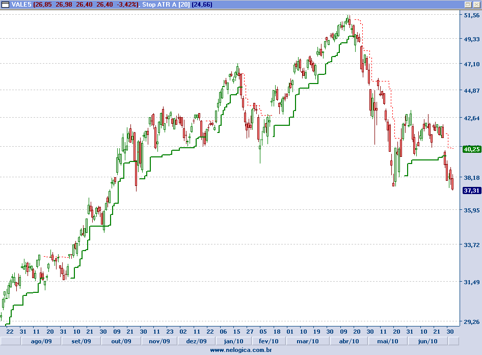Click the 38,18 price axis label

pos(471,178)
